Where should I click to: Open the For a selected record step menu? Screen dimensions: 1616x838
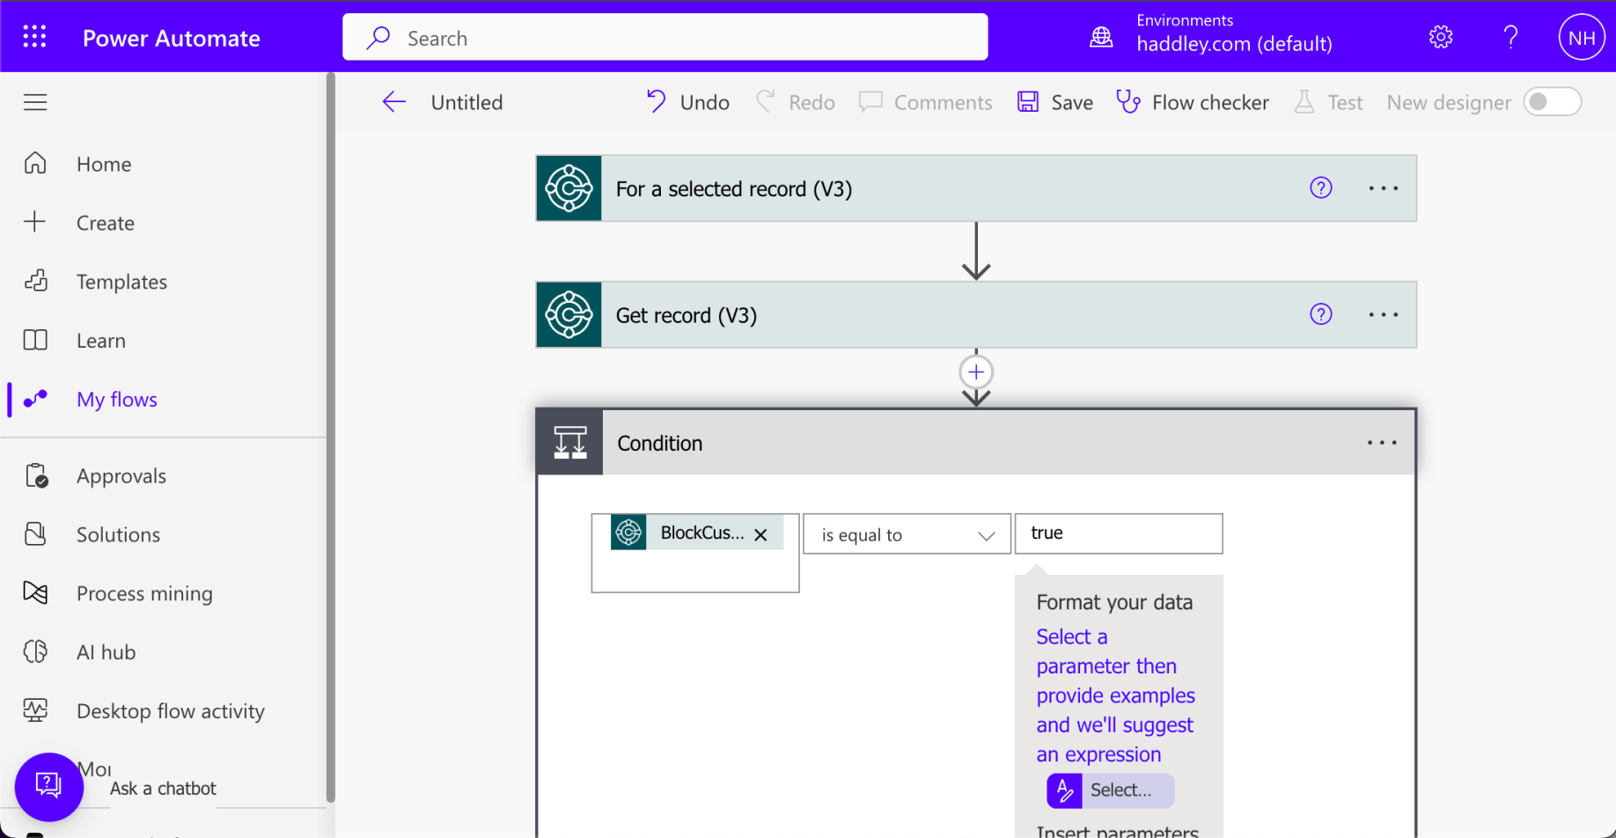pos(1383,188)
